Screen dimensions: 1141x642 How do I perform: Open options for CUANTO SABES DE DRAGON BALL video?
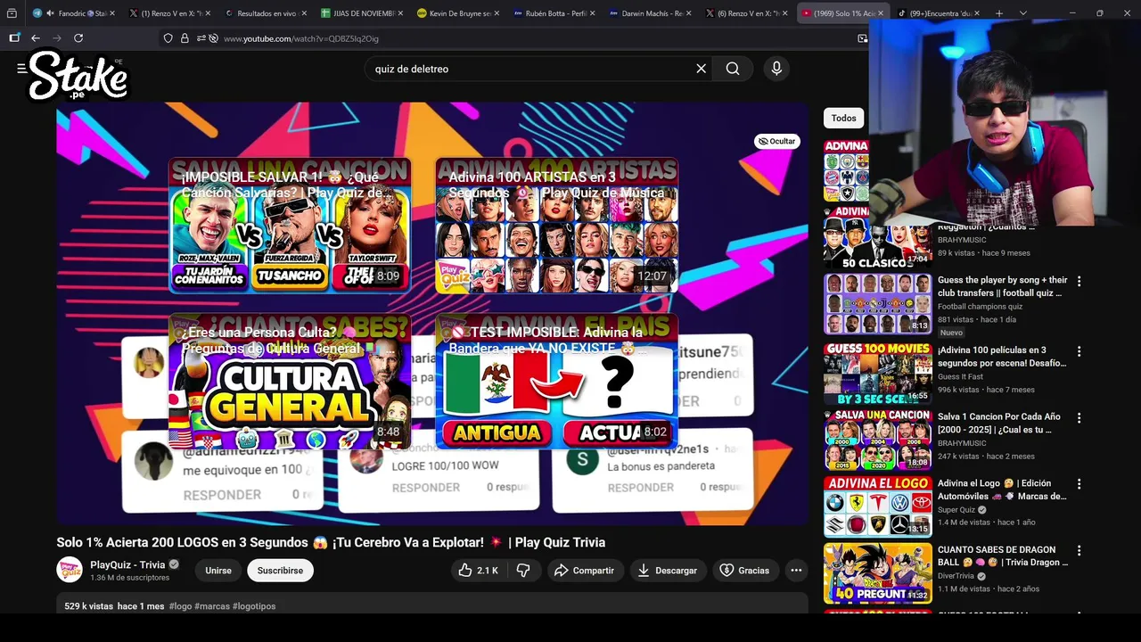(1079, 550)
